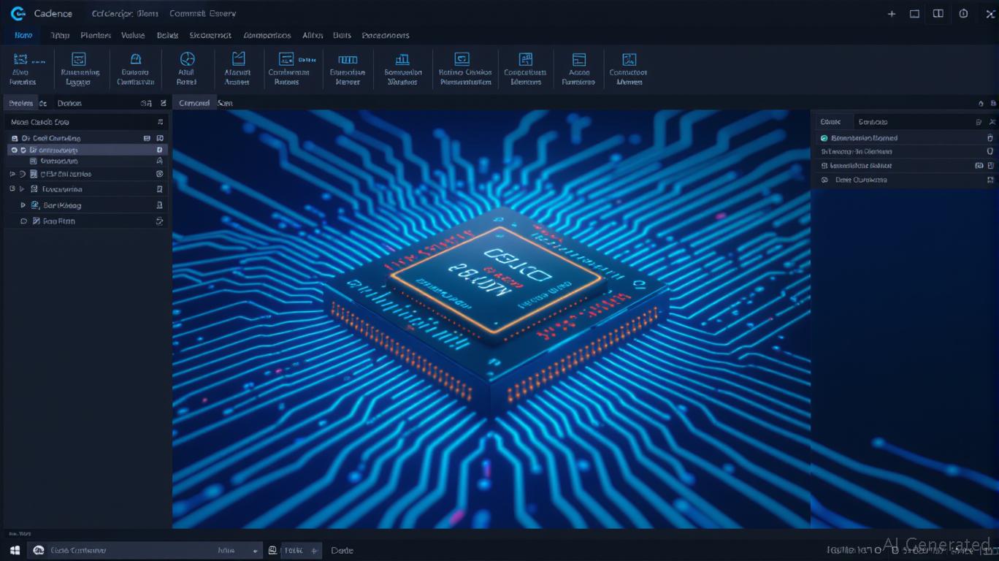Open the 'Bults' menu in the menu bar
Image resolution: width=999 pixels, height=561 pixels.
(342, 35)
